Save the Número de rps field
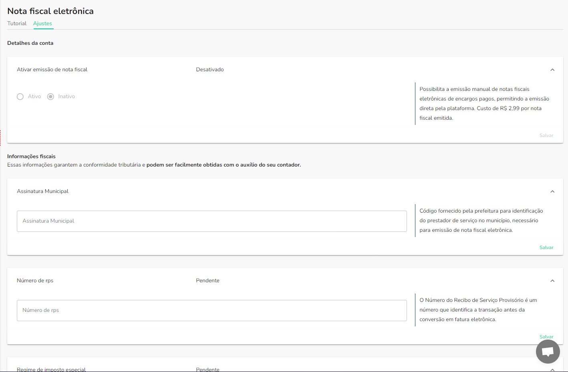568x372 pixels. coord(546,337)
